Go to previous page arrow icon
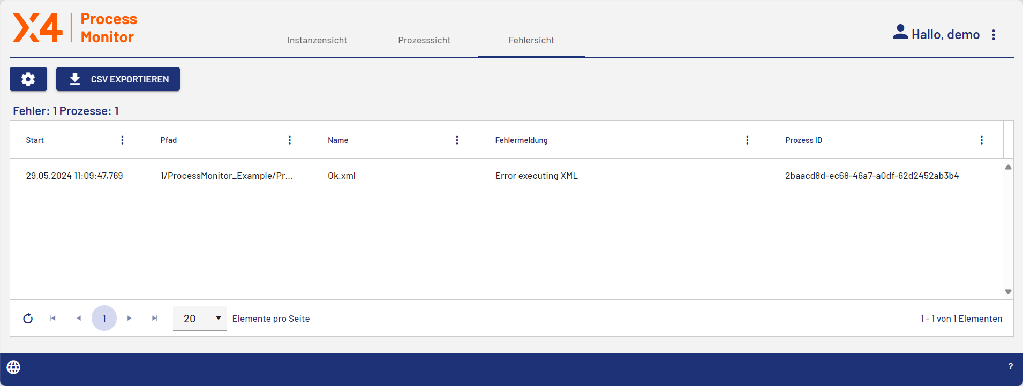This screenshot has height=386, width=1023. tap(79, 319)
